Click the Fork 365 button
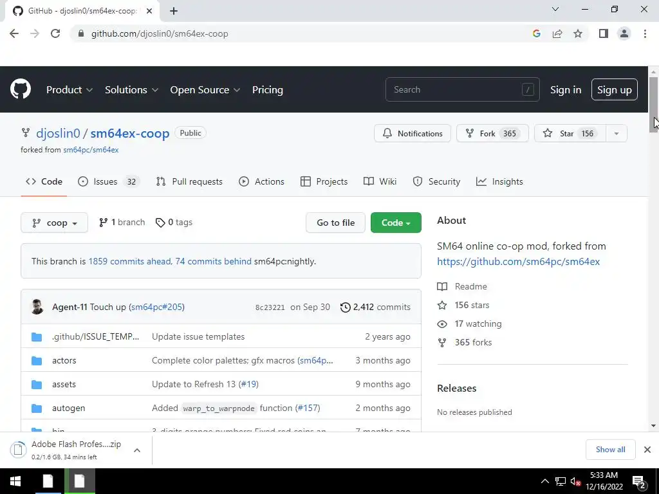This screenshot has width=659, height=494. pyautogui.click(x=492, y=134)
